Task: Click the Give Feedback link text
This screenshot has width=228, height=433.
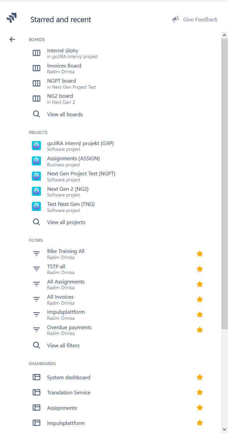Action: tap(200, 19)
